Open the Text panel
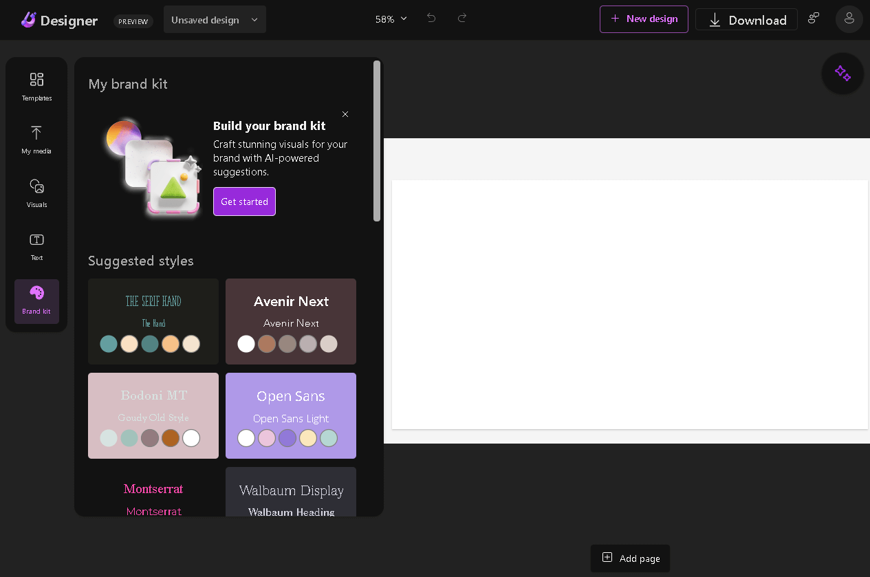Viewport: 870px width, 577px height. tap(36, 247)
